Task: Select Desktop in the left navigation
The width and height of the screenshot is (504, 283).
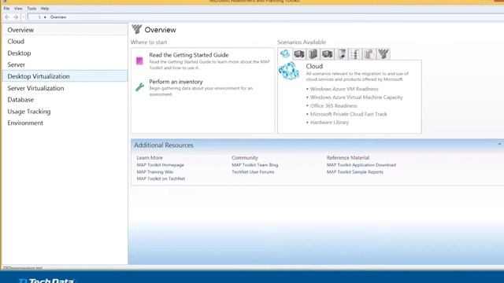Action: click(x=65, y=53)
